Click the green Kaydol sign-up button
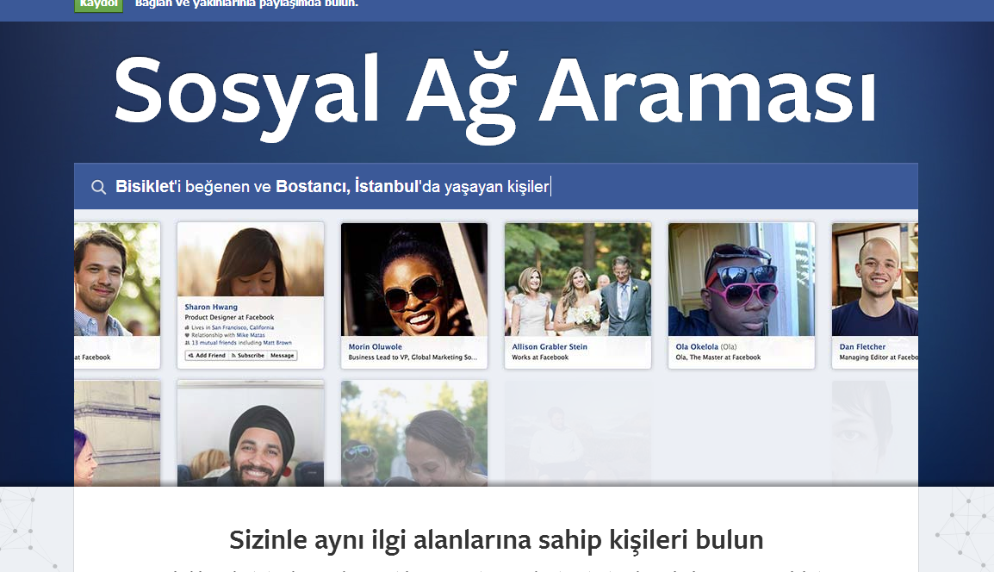This screenshot has width=994, height=572. [98, 5]
